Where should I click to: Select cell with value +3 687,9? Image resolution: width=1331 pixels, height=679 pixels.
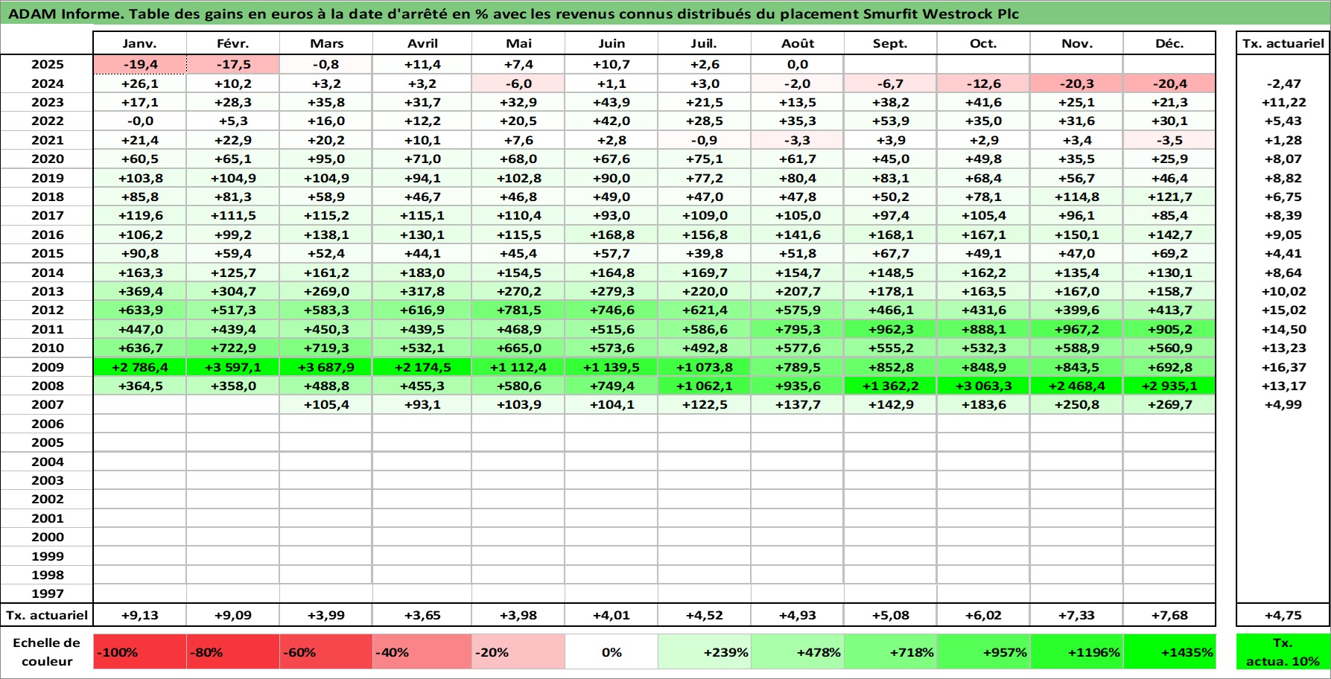click(326, 367)
